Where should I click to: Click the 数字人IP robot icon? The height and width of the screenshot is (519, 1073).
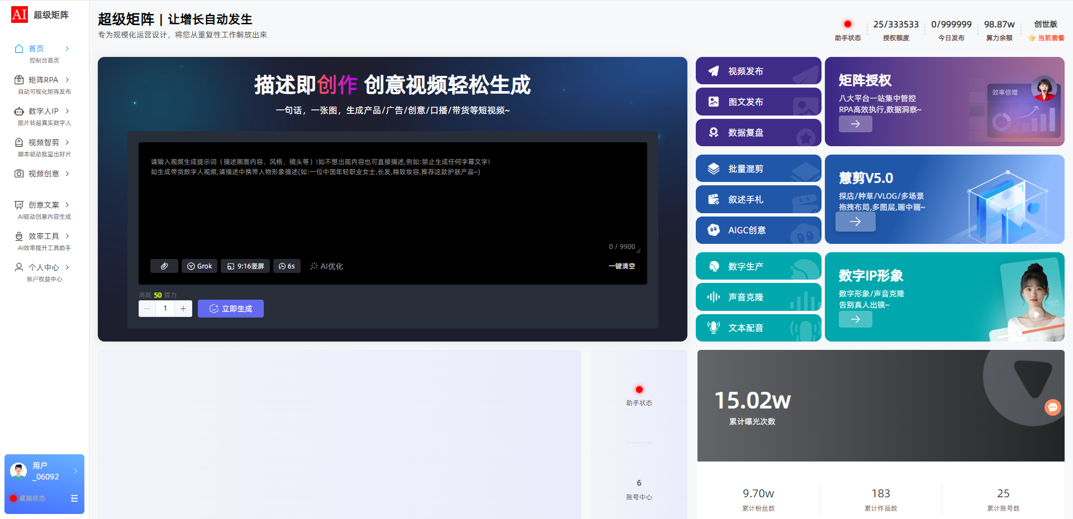[19, 111]
